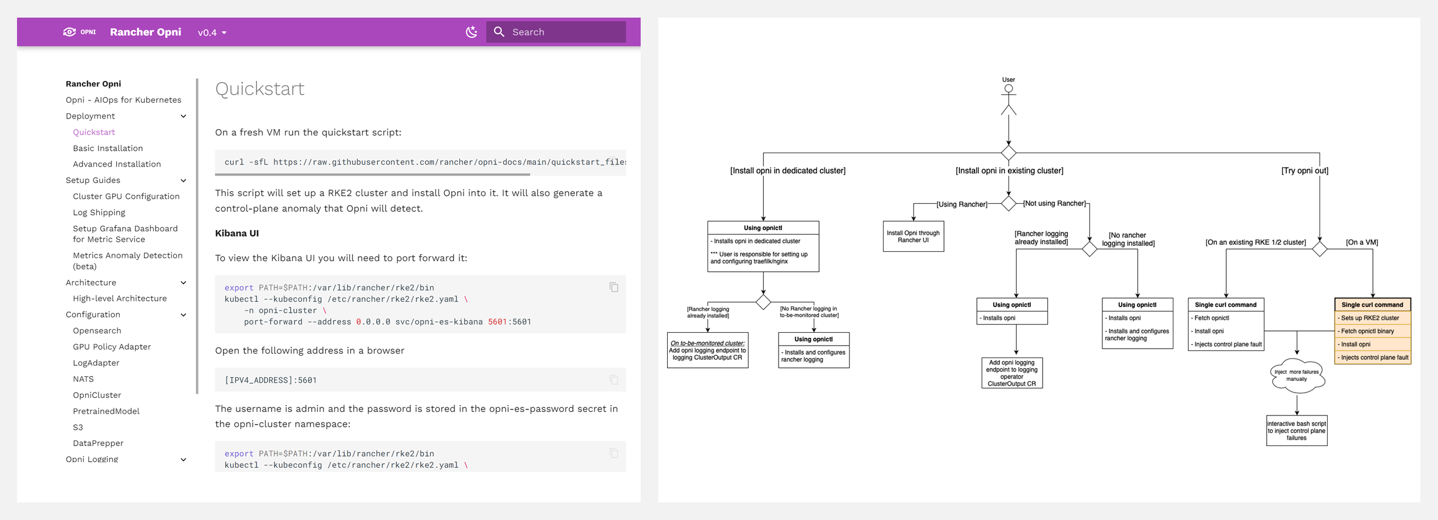This screenshot has height=520, width=1438.
Task: Click the sidebar vertical scrollbar
Action: pos(197,236)
